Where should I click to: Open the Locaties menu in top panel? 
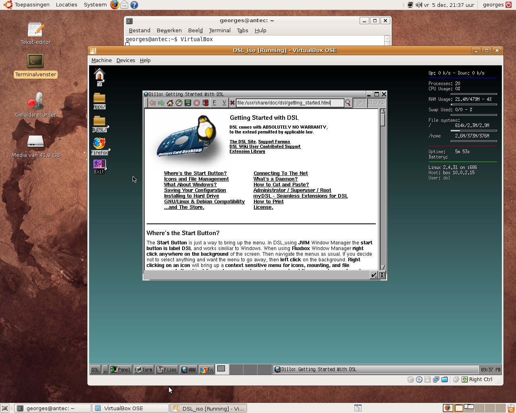pos(67,5)
